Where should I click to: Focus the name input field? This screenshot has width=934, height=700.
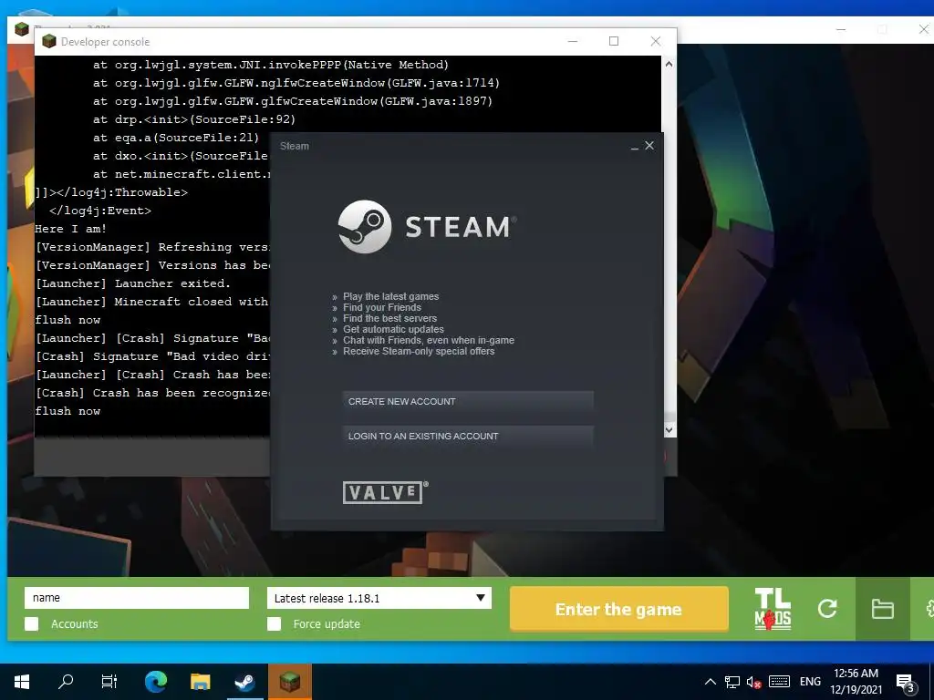[137, 598]
